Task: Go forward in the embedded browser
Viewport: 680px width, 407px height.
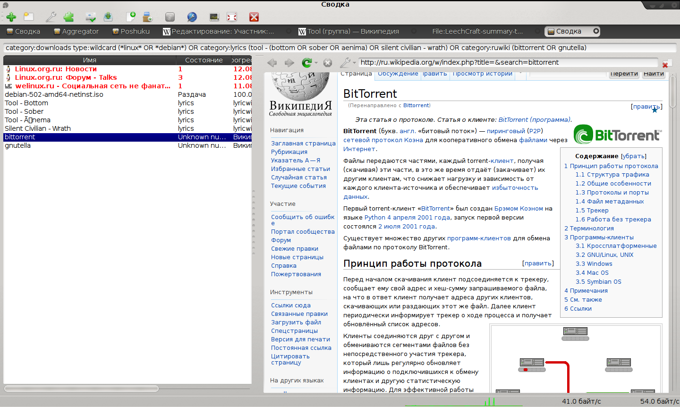Action: point(289,63)
